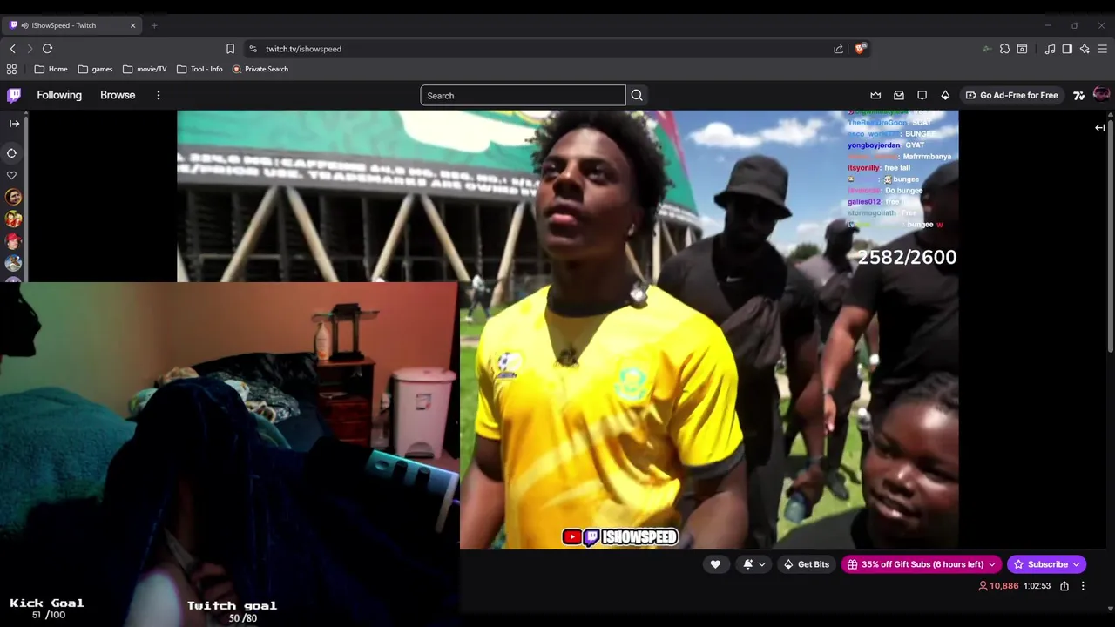Viewport: 1115px width, 627px height.
Task: Select the IShowSpeed - Twitch browser tab
Action: click(x=73, y=25)
